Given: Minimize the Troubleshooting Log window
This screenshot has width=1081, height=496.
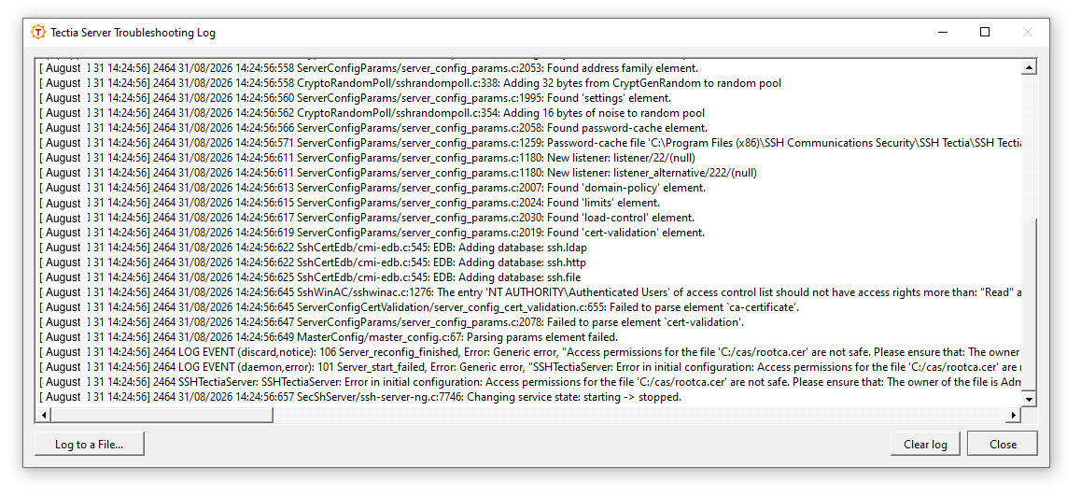Looking at the screenshot, I should 943,32.
